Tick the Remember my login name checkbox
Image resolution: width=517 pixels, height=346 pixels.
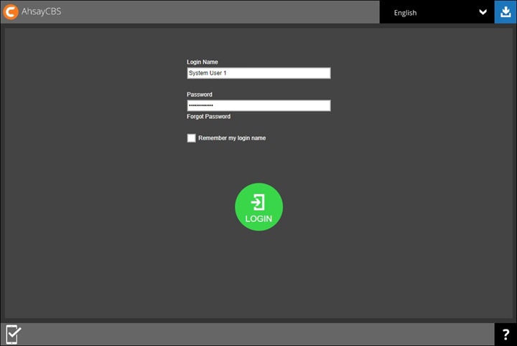pos(191,138)
